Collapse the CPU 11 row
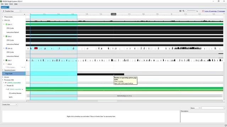The width and height of the screenshot is (227, 127). click(x=4, y=24)
